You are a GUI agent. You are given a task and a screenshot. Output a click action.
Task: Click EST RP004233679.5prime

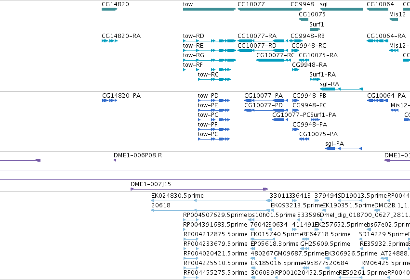191,249
